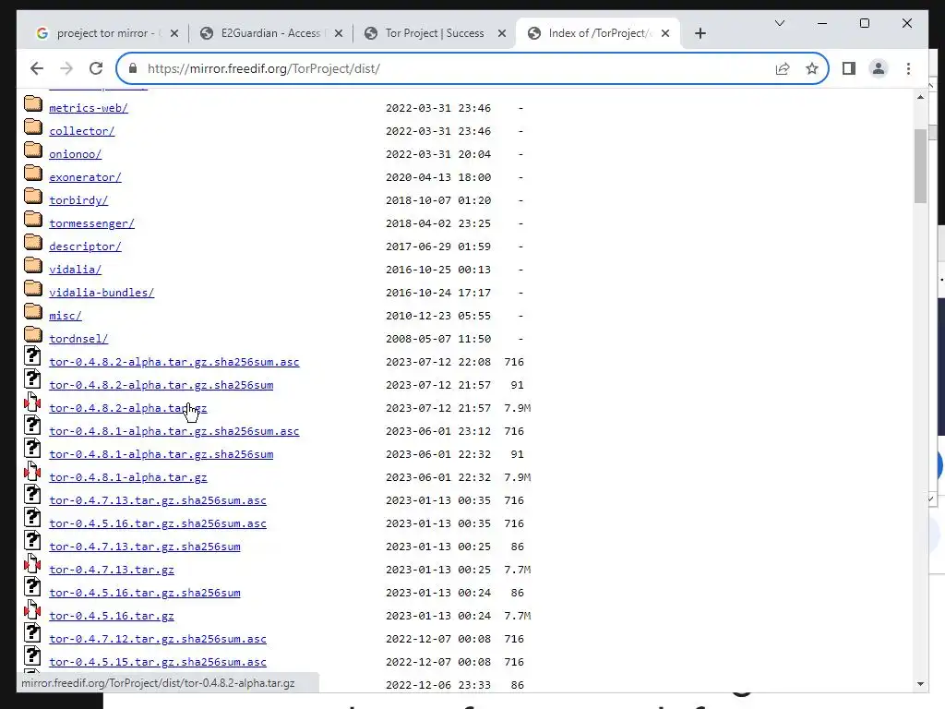Screen dimensions: 945x709
Task: Open the torbirdy/ directory link
Action: (78, 200)
